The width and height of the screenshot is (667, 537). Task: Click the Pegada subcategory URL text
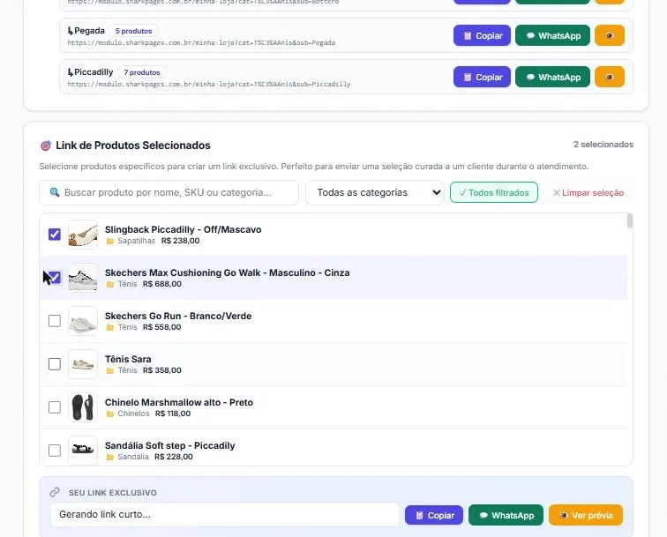coord(201,42)
